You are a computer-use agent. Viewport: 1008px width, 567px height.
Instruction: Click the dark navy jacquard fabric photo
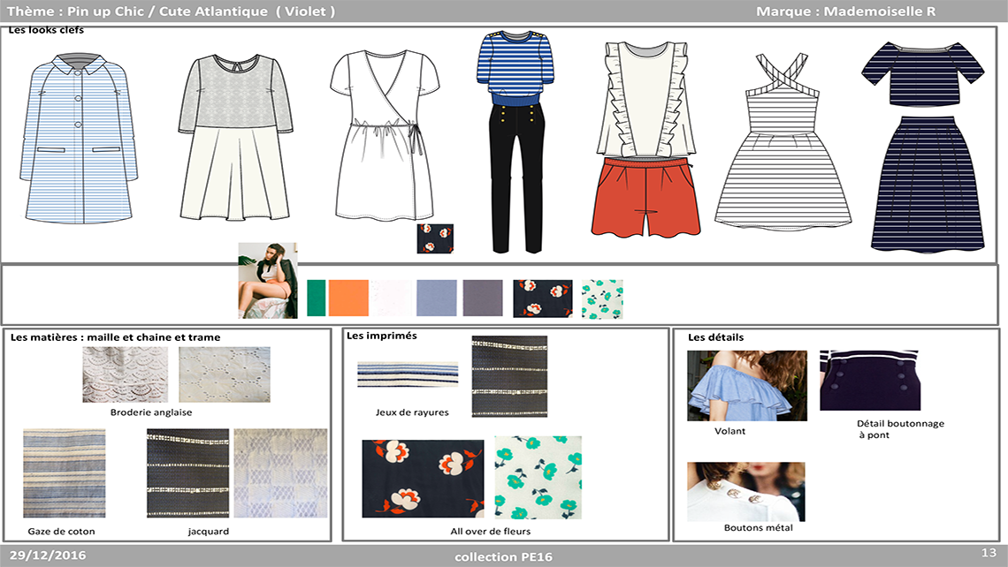pyautogui.click(x=187, y=473)
